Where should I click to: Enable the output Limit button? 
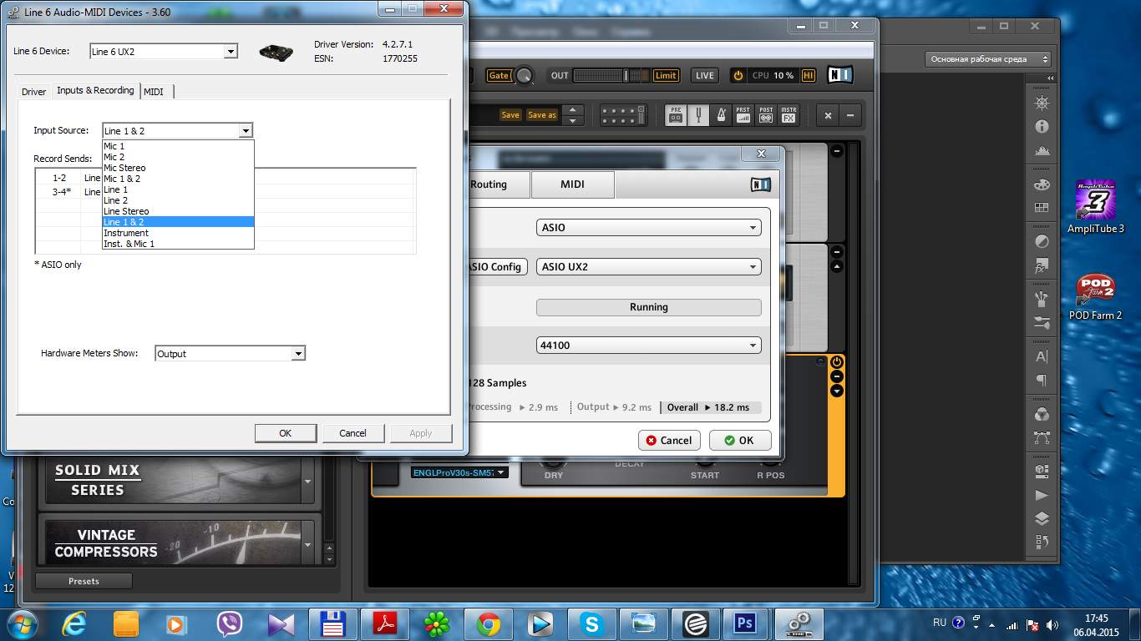point(666,75)
